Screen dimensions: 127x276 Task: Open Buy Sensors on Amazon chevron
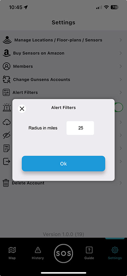point(121,53)
